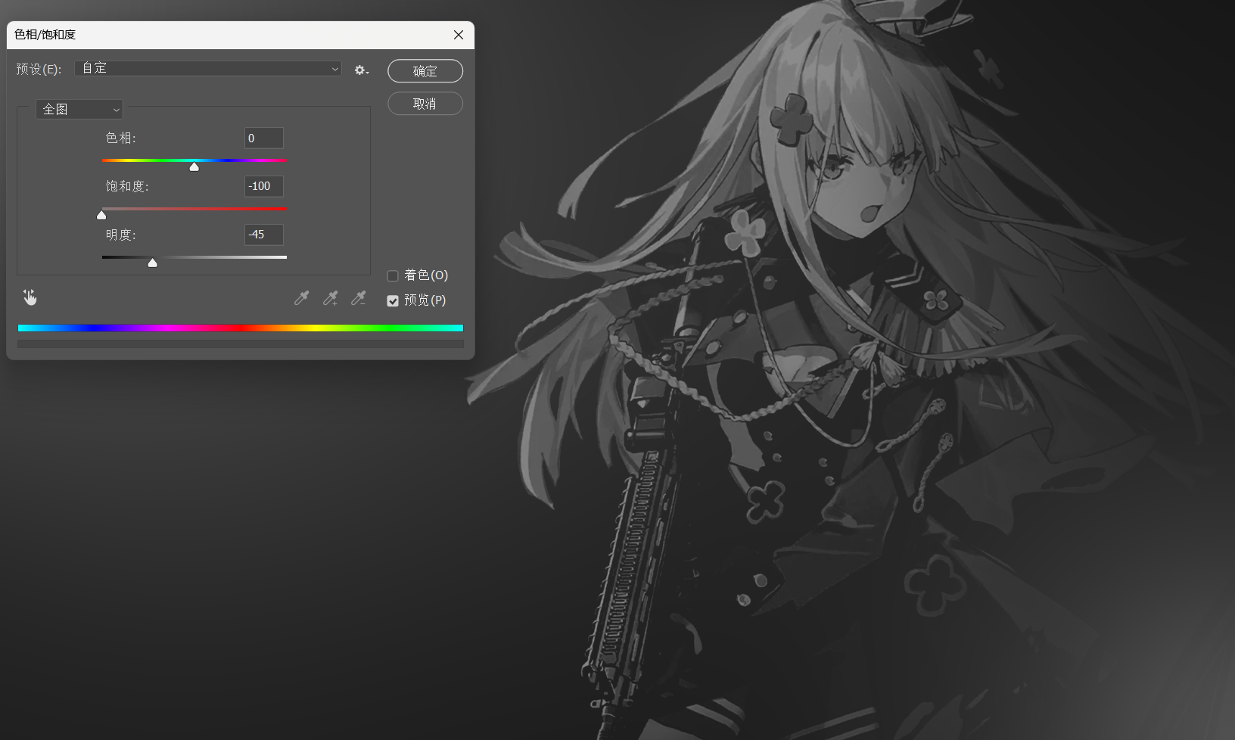Image resolution: width=1235 pixels, height=740 pixels.
Task: Disable the 预览 preview checkbox
Action: tap(393, 300)
